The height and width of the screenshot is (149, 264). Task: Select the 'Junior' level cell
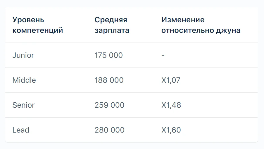point(23,55)
